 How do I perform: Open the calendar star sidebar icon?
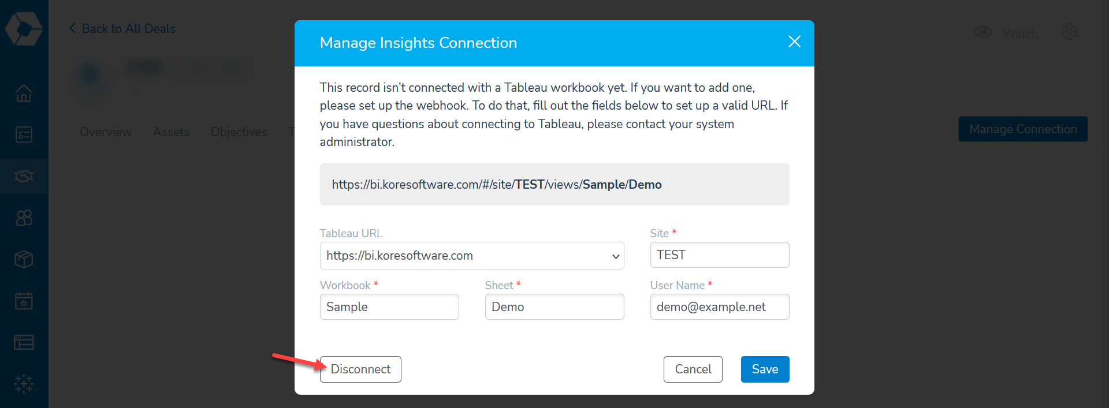pyautogui.click(x=24, y=301)
